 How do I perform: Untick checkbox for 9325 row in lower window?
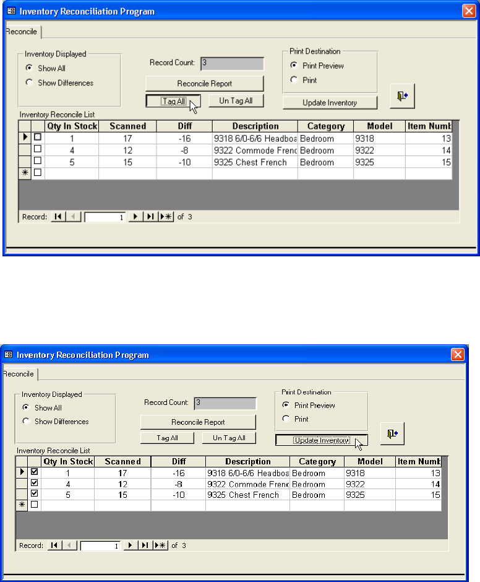(35, 493)
